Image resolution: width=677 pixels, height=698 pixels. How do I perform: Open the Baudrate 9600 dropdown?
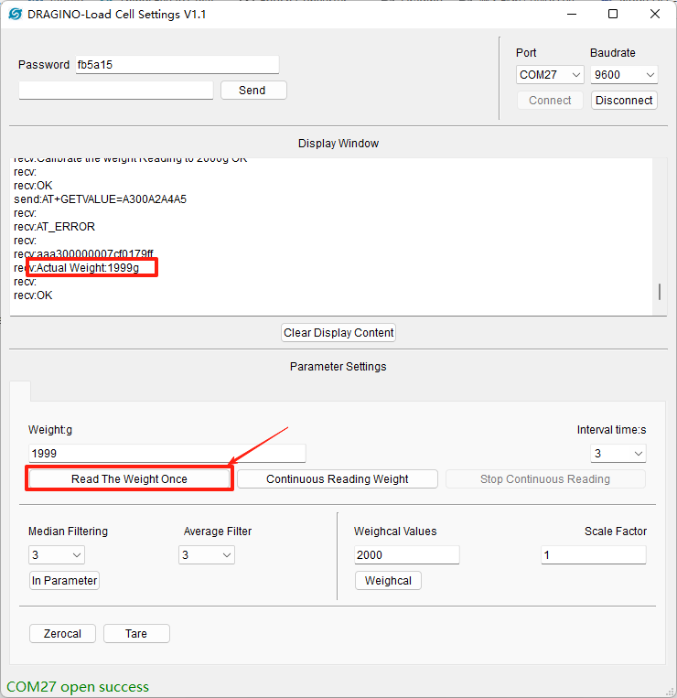click(624, 75)
